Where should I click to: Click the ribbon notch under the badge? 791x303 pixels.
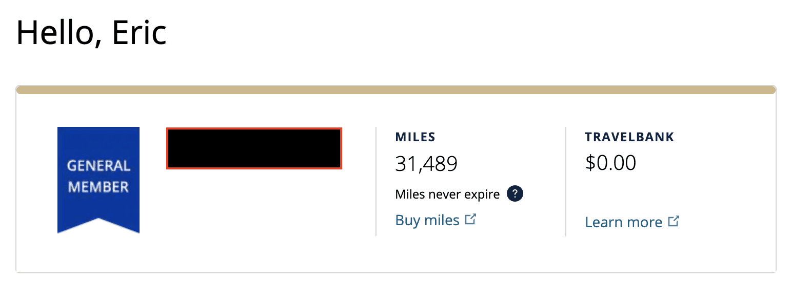click(x=98, y=226)
